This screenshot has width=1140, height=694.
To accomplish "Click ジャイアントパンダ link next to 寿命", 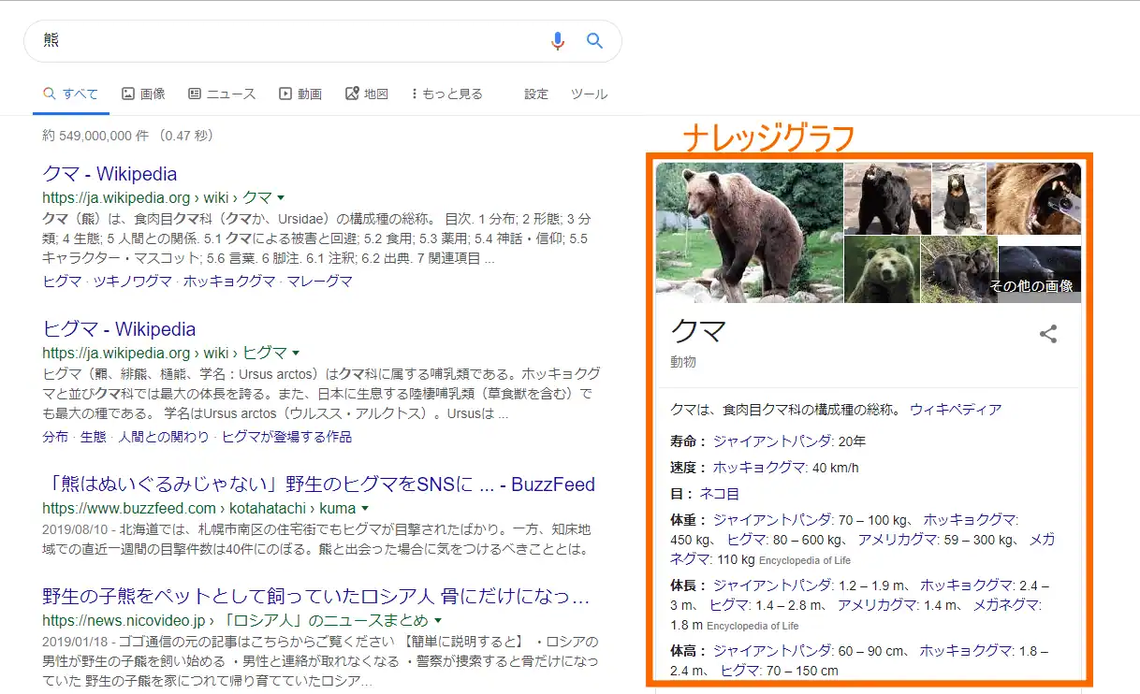I will [x=772, y=441].
